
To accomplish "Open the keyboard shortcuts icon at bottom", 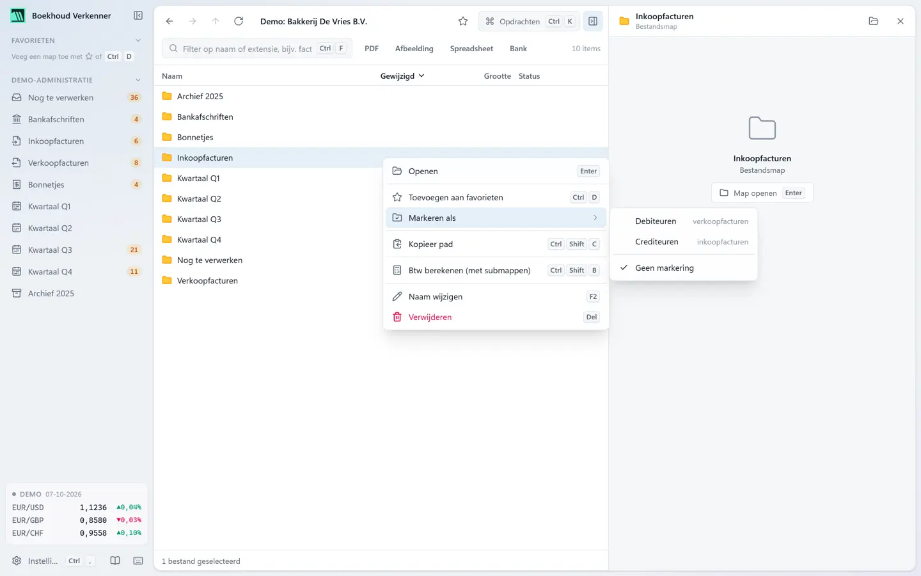I will [138, 561].
